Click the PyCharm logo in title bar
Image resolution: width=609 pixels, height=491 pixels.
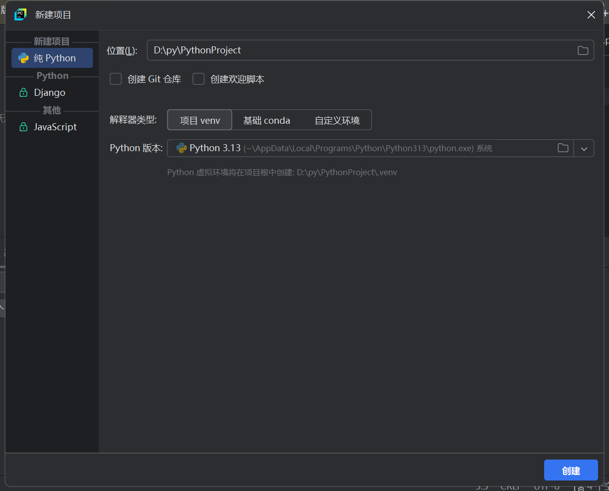20,14
